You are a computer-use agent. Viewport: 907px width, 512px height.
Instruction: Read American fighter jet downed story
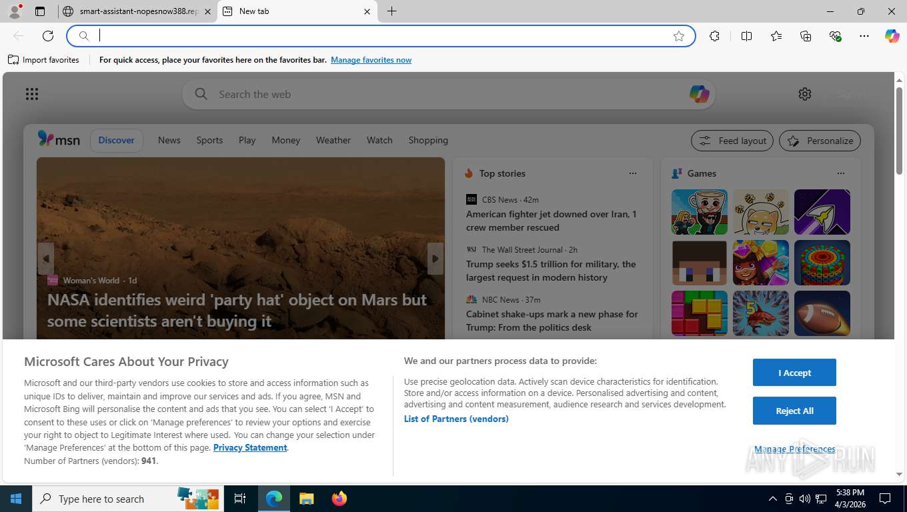(552, 221)
